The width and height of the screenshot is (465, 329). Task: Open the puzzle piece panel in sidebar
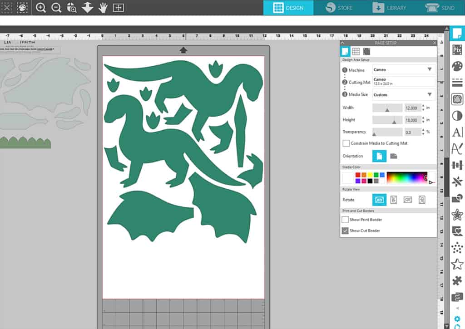click(x=457, y=280)
